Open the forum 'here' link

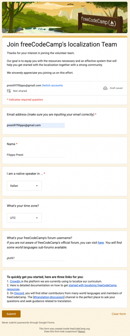[x=101, y=242]
